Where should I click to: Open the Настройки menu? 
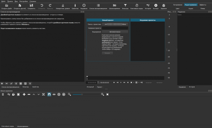tap(23, 1)
